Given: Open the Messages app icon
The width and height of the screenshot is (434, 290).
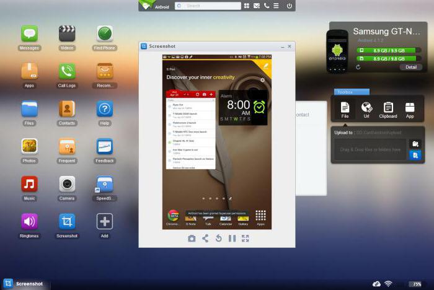Looking at the screenshot, I should coord(29,34).
